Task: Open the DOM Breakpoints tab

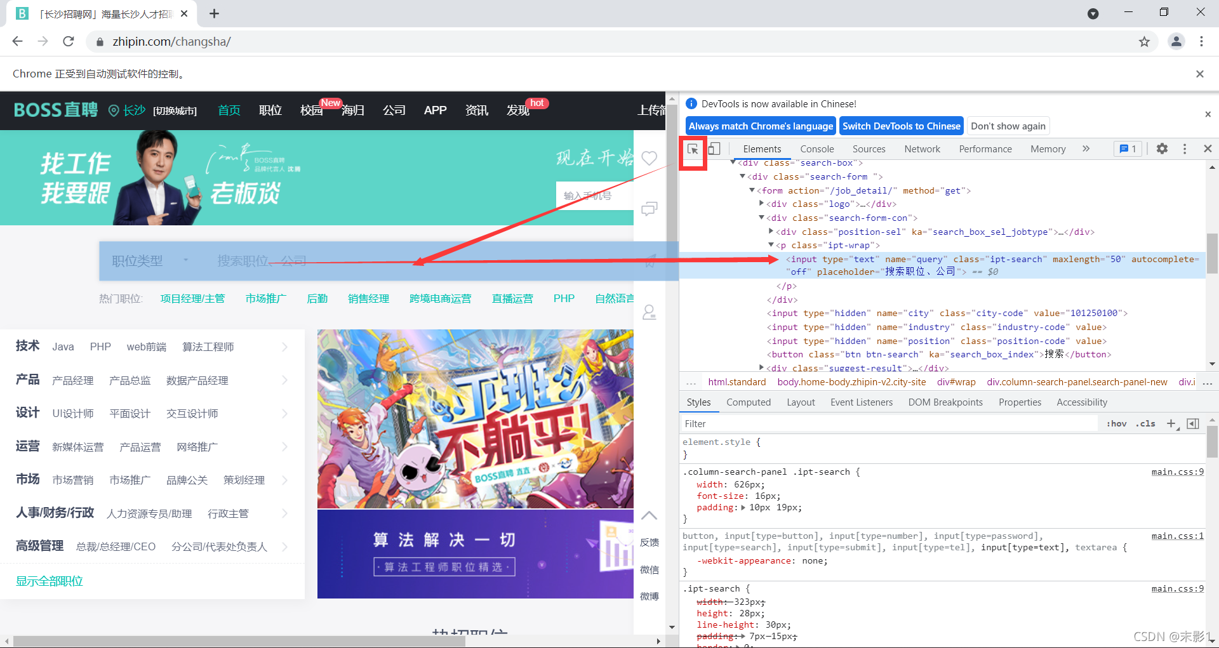Action: point(945,402)
